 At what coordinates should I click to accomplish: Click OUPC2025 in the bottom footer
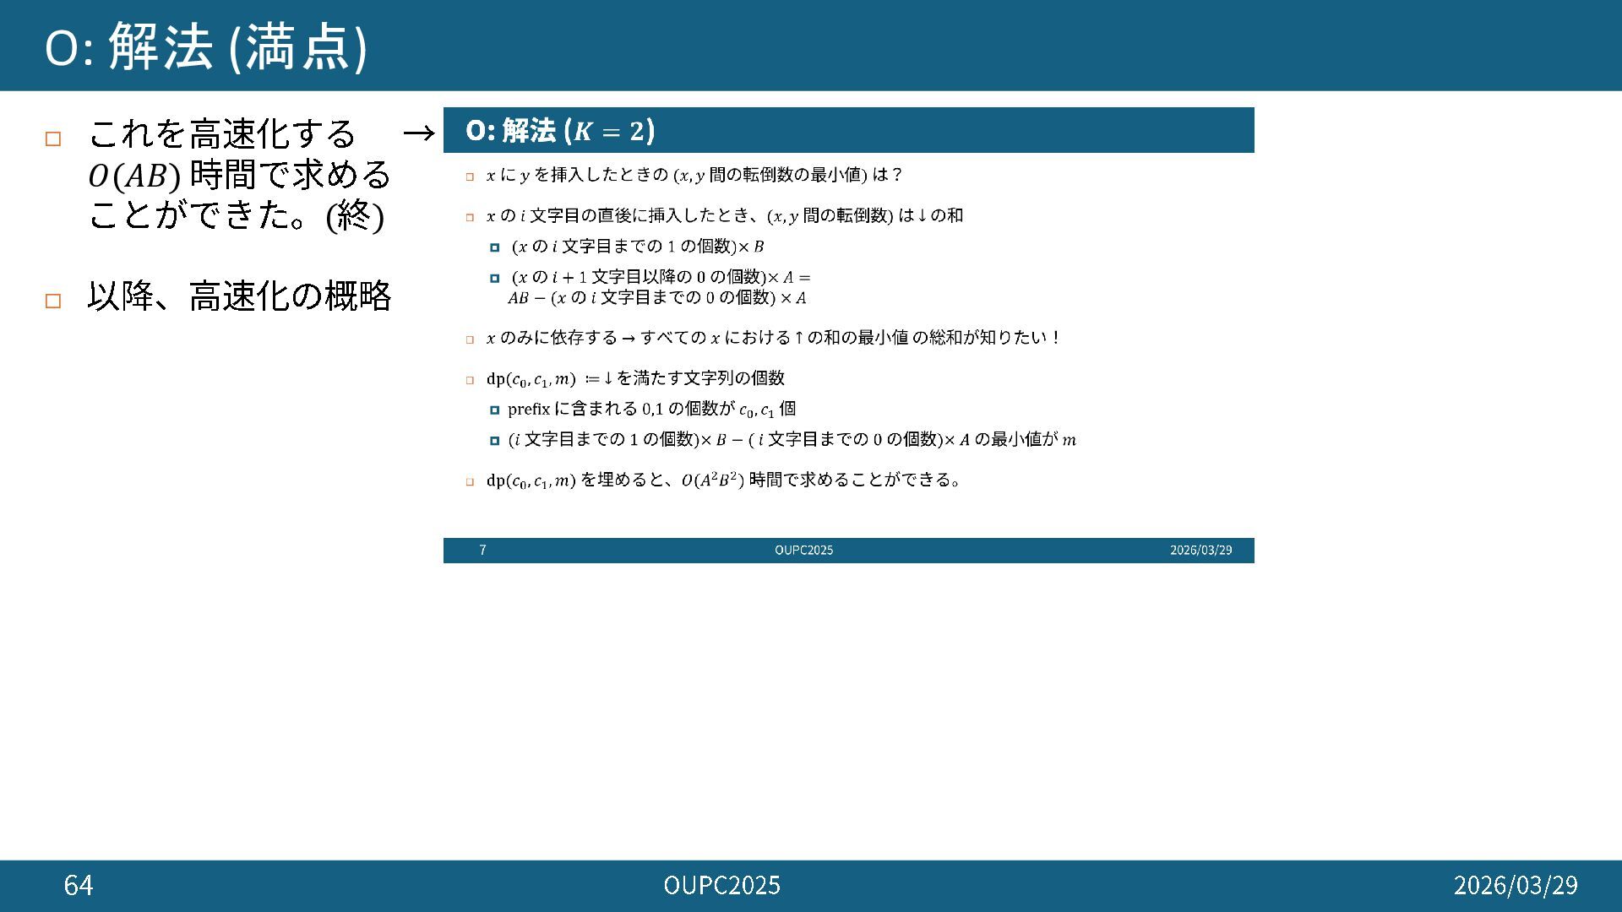pyautogui.click(x=721, y=885)
